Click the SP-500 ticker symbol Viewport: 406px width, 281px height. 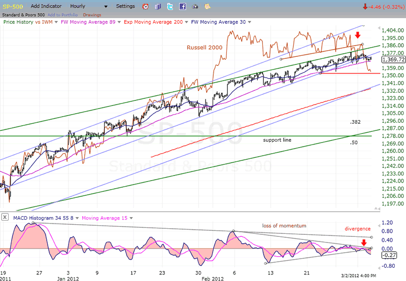(x=13, y=7)
